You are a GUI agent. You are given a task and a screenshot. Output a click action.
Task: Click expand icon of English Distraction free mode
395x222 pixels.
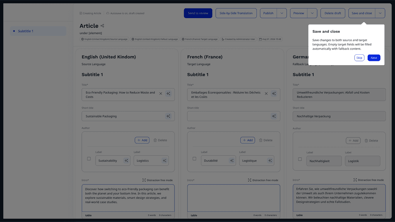click(144, 180)
